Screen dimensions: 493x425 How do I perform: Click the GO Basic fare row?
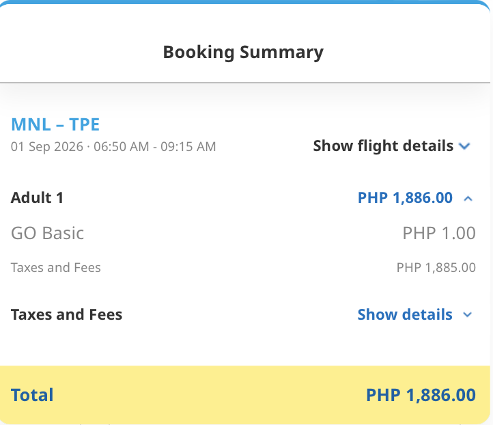tap(243, 233)
